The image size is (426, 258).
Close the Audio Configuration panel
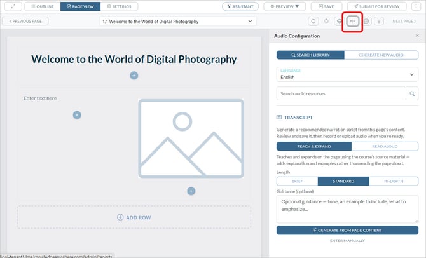[417, 36]
